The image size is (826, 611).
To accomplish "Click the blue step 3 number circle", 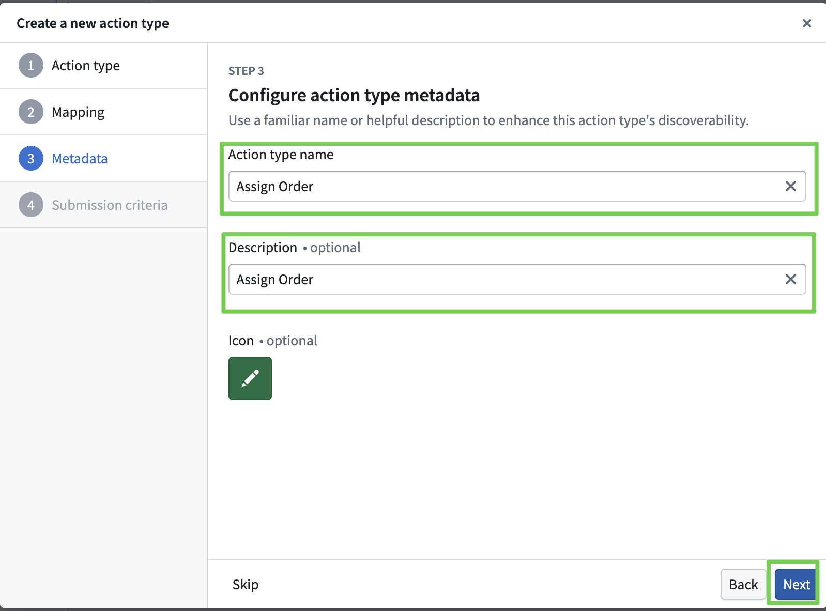I will 31,159.
